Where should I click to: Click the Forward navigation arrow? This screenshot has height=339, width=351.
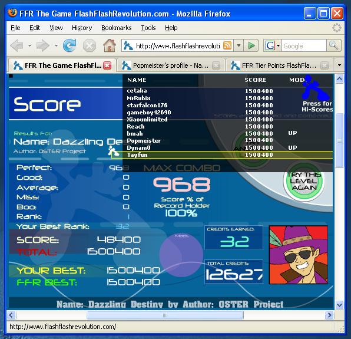[x=42, y=45]
